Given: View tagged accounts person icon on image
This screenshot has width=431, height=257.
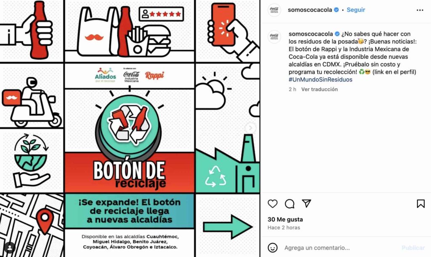Looking at the screenshot, I should [x=10, y=248].
